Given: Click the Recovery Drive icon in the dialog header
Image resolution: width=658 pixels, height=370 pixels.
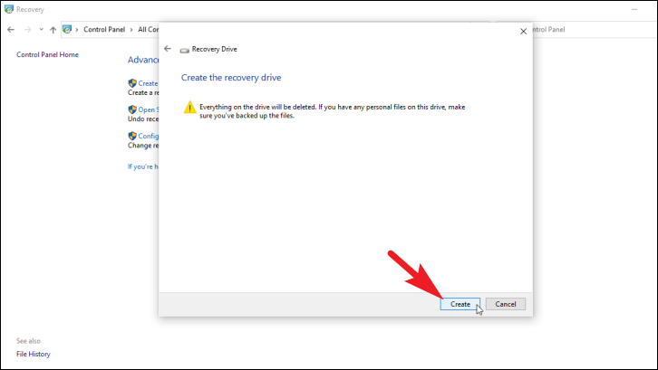Looking at the screenshot, I should coord(185,51).
